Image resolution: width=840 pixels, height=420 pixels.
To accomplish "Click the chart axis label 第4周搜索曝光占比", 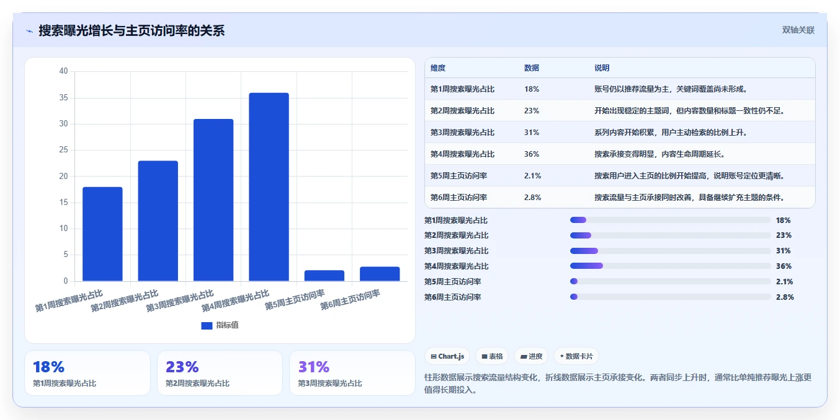I will tap(235, 300).
